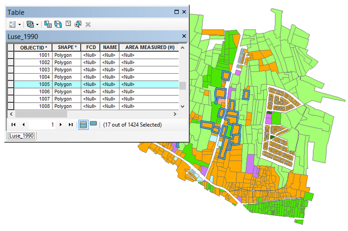The width and height of the screenshot is (348, 231).
Task: Click the vertical scrollbar thumb
Action: click(x=182, y=86)
